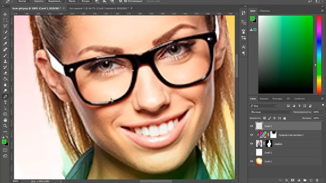Select the Dodge tool

[x=5, y=90]
